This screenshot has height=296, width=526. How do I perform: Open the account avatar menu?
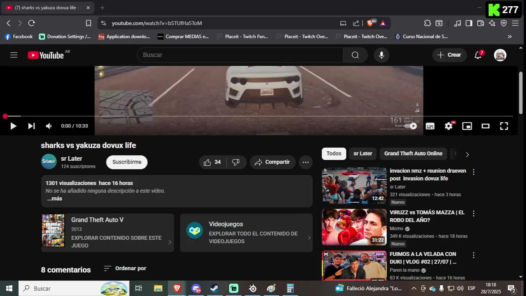(x=500, y=55)
